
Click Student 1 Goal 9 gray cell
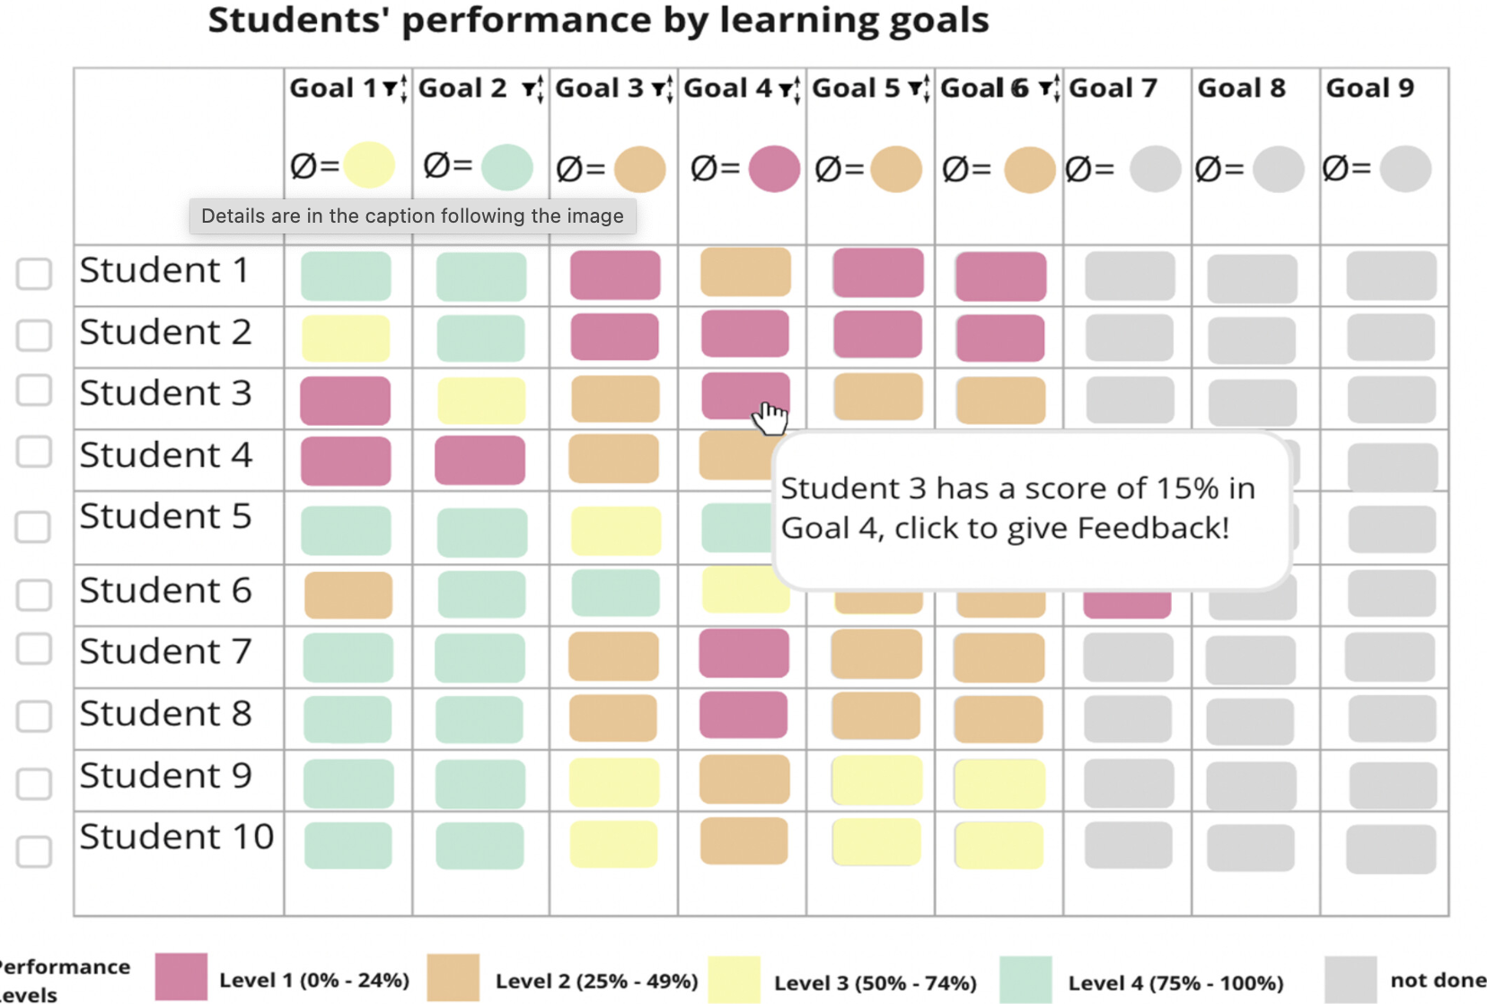(x=1391, y=275)
